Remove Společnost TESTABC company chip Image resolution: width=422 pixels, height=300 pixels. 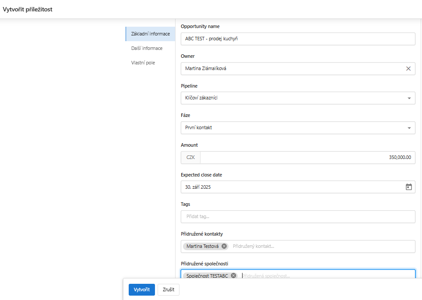tap(233, 275)
